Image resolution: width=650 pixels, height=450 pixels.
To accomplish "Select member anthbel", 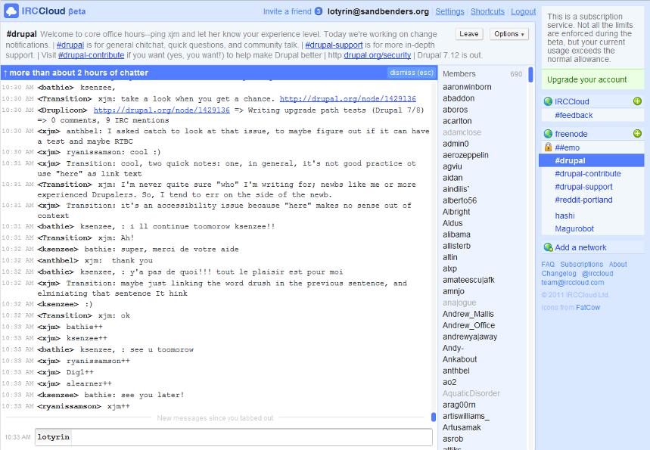I will (456, 371).
